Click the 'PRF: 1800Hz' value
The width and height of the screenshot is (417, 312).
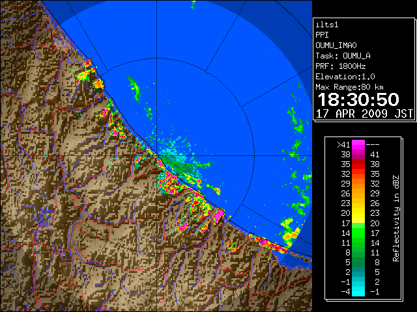coord(341,66)
